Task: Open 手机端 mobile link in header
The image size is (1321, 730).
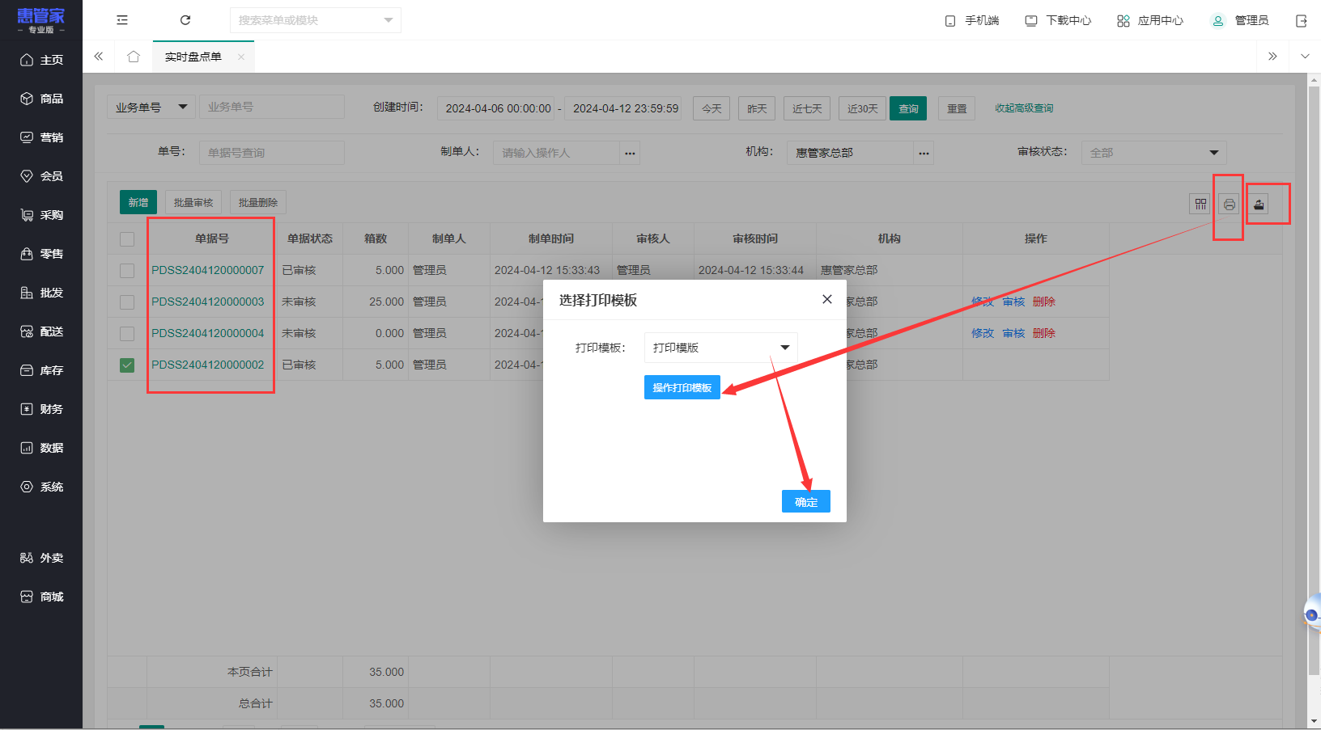Action: (x=971, y=20)
